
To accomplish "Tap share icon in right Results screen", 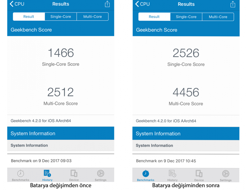I will coord(233,4).
